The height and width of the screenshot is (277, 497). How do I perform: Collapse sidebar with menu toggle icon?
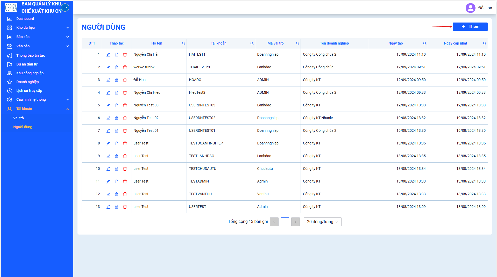click(x=65, y=8)
